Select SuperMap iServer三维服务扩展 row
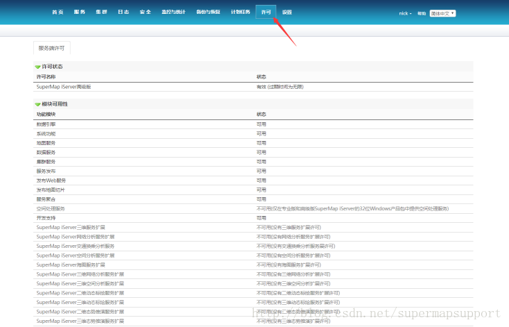 [x=253, y=228]
